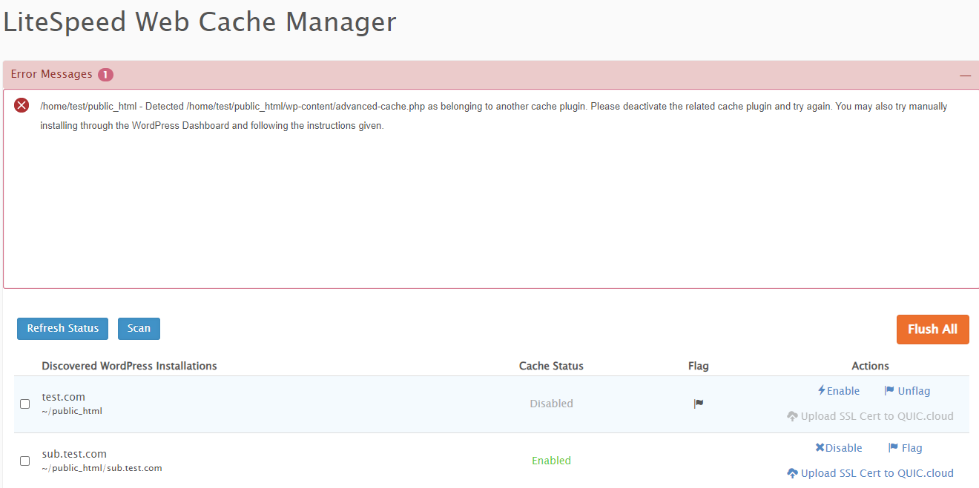The height and width of the screenshot is (488, 979).
Task: Collapse the Error Messages panel
Action: [x=965, y=76]
